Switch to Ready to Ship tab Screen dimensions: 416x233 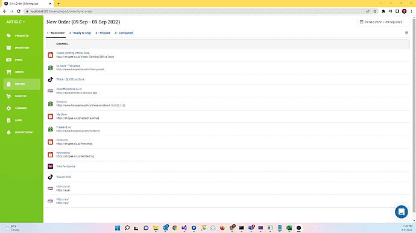pyautogui.click(x=80, y=33)
